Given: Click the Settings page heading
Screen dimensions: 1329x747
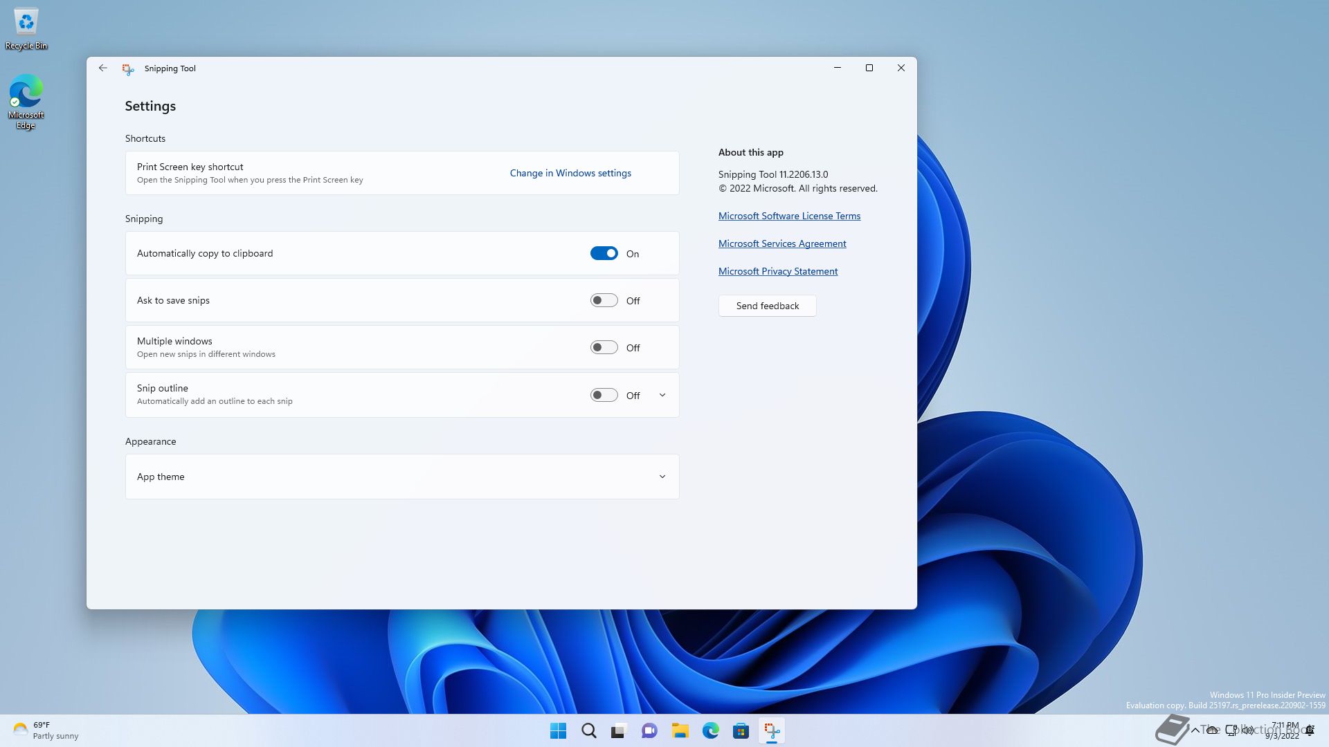Looking at the screenshot, I should pyautogui.click(x=150, y=106).
